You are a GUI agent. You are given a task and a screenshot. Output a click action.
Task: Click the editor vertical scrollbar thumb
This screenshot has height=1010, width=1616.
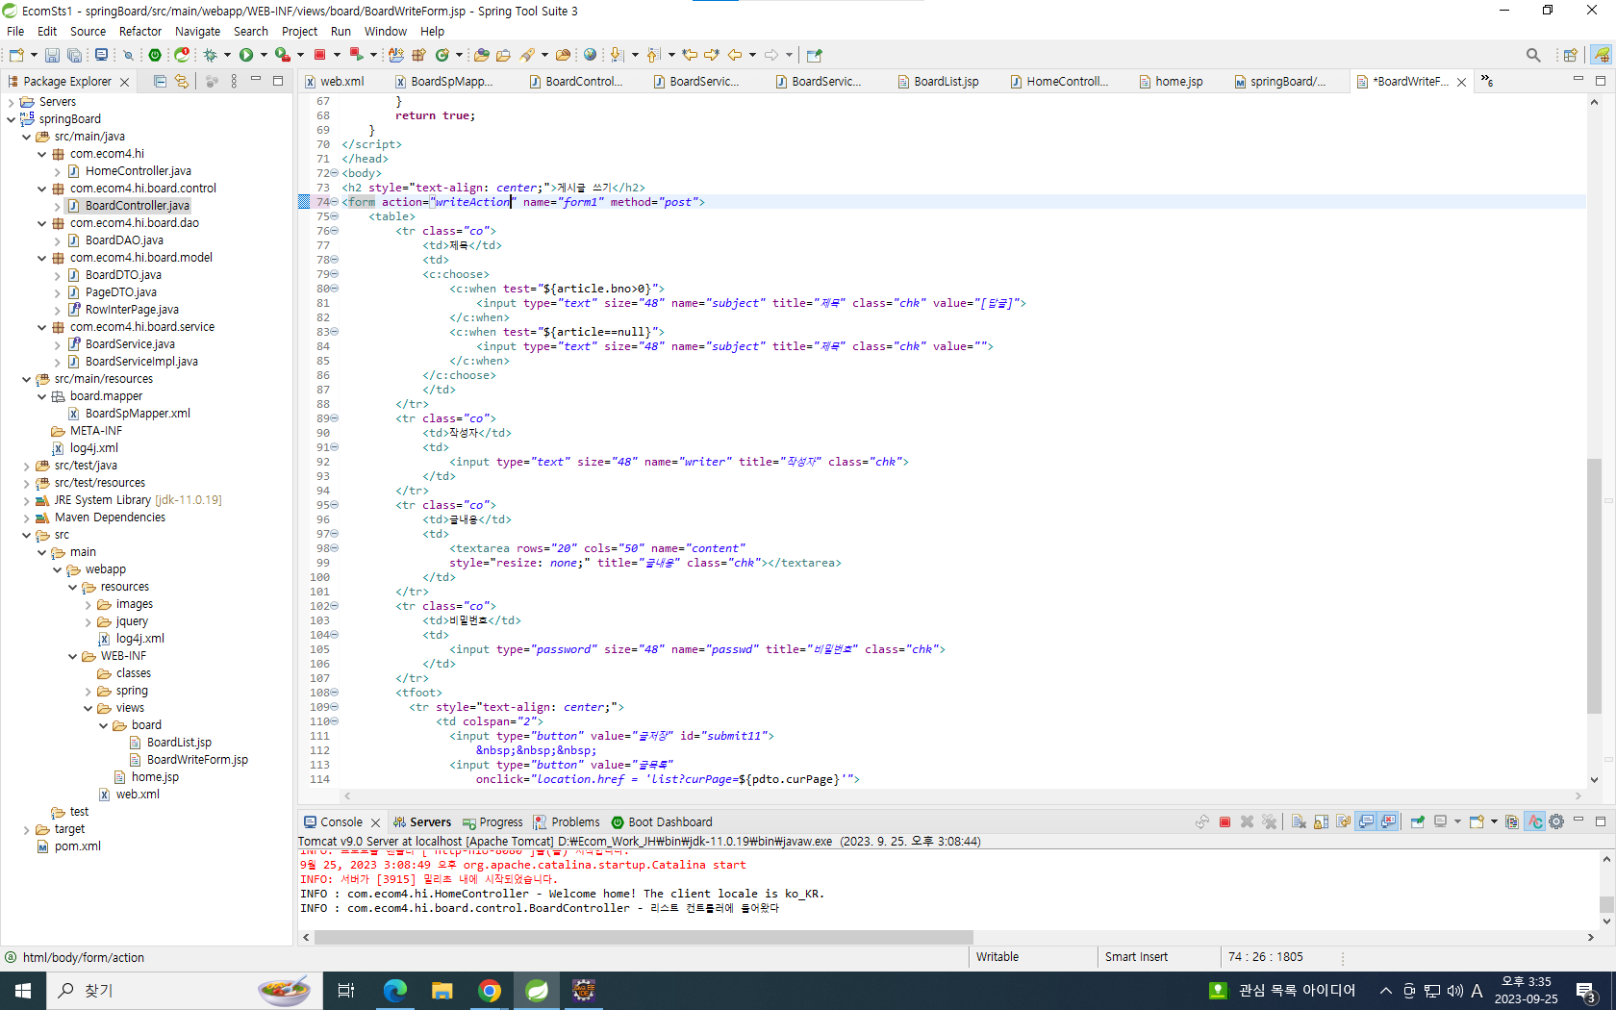1594,587
